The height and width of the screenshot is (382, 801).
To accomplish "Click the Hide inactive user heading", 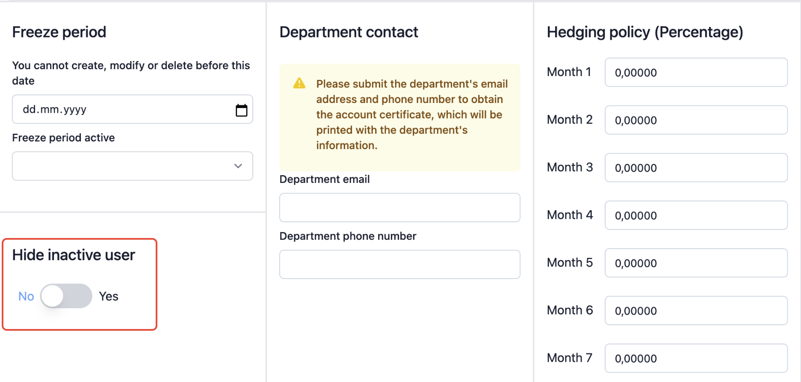I will (74, 255).
